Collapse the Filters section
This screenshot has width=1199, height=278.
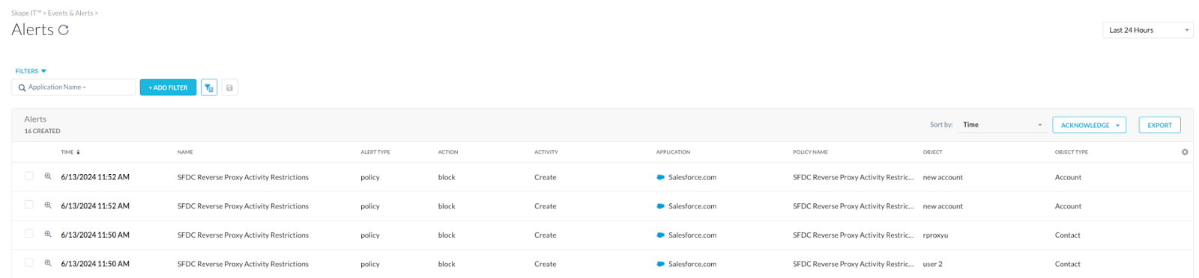tap(31, 71)
